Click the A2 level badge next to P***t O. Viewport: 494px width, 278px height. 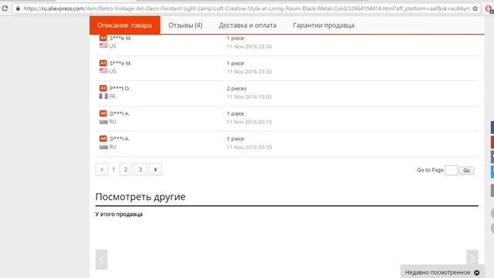point(103,88)
